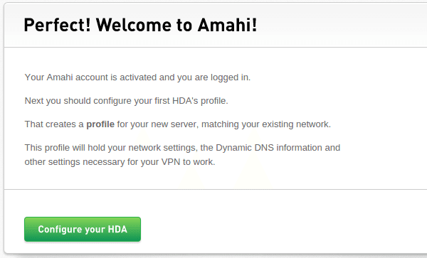This screenshot has width=427, height=258.
Task: Click the bold word 'profile' in text
Action: 100,124
